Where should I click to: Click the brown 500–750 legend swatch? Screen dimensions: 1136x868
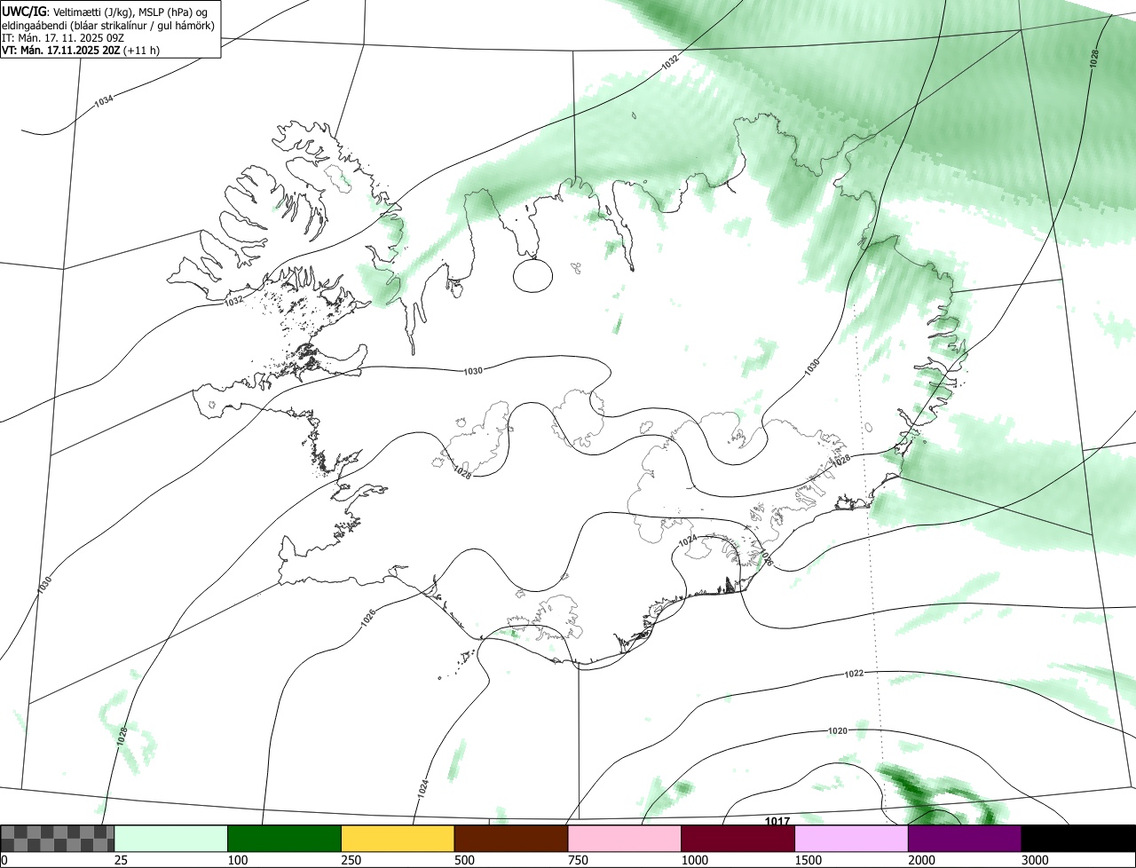pos(511,839)
